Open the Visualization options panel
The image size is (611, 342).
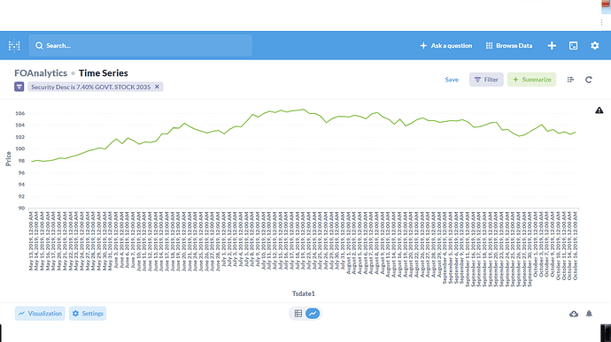(x=40, y=314)
